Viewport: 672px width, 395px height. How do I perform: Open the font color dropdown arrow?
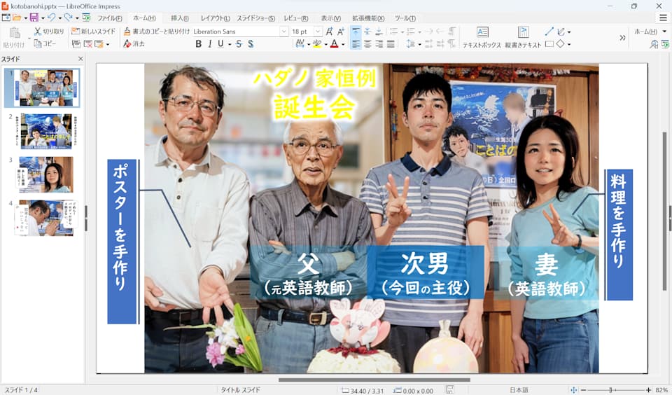(x=343, y=44)
